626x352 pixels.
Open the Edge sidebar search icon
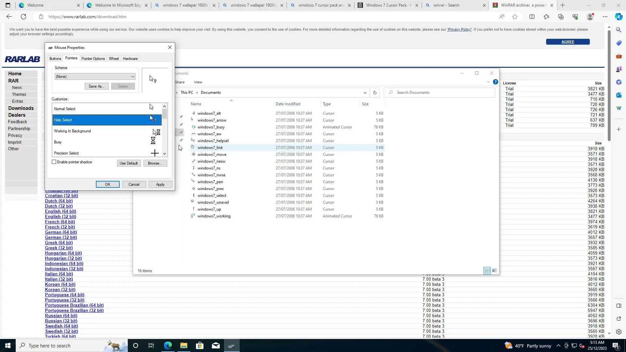point(619,30)
